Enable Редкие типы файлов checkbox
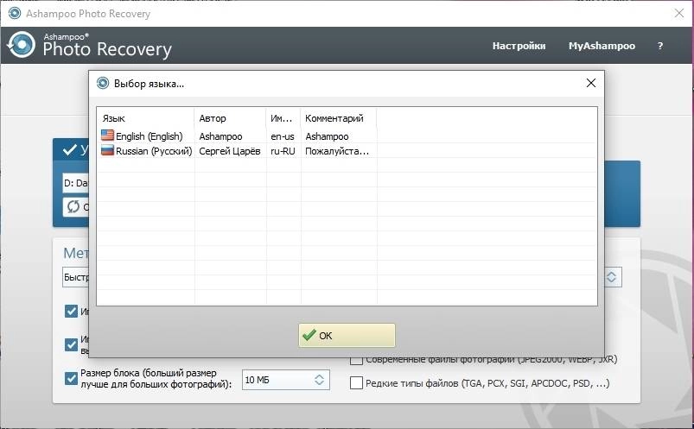The image size is (694, 429). click(x=356, y=383)
